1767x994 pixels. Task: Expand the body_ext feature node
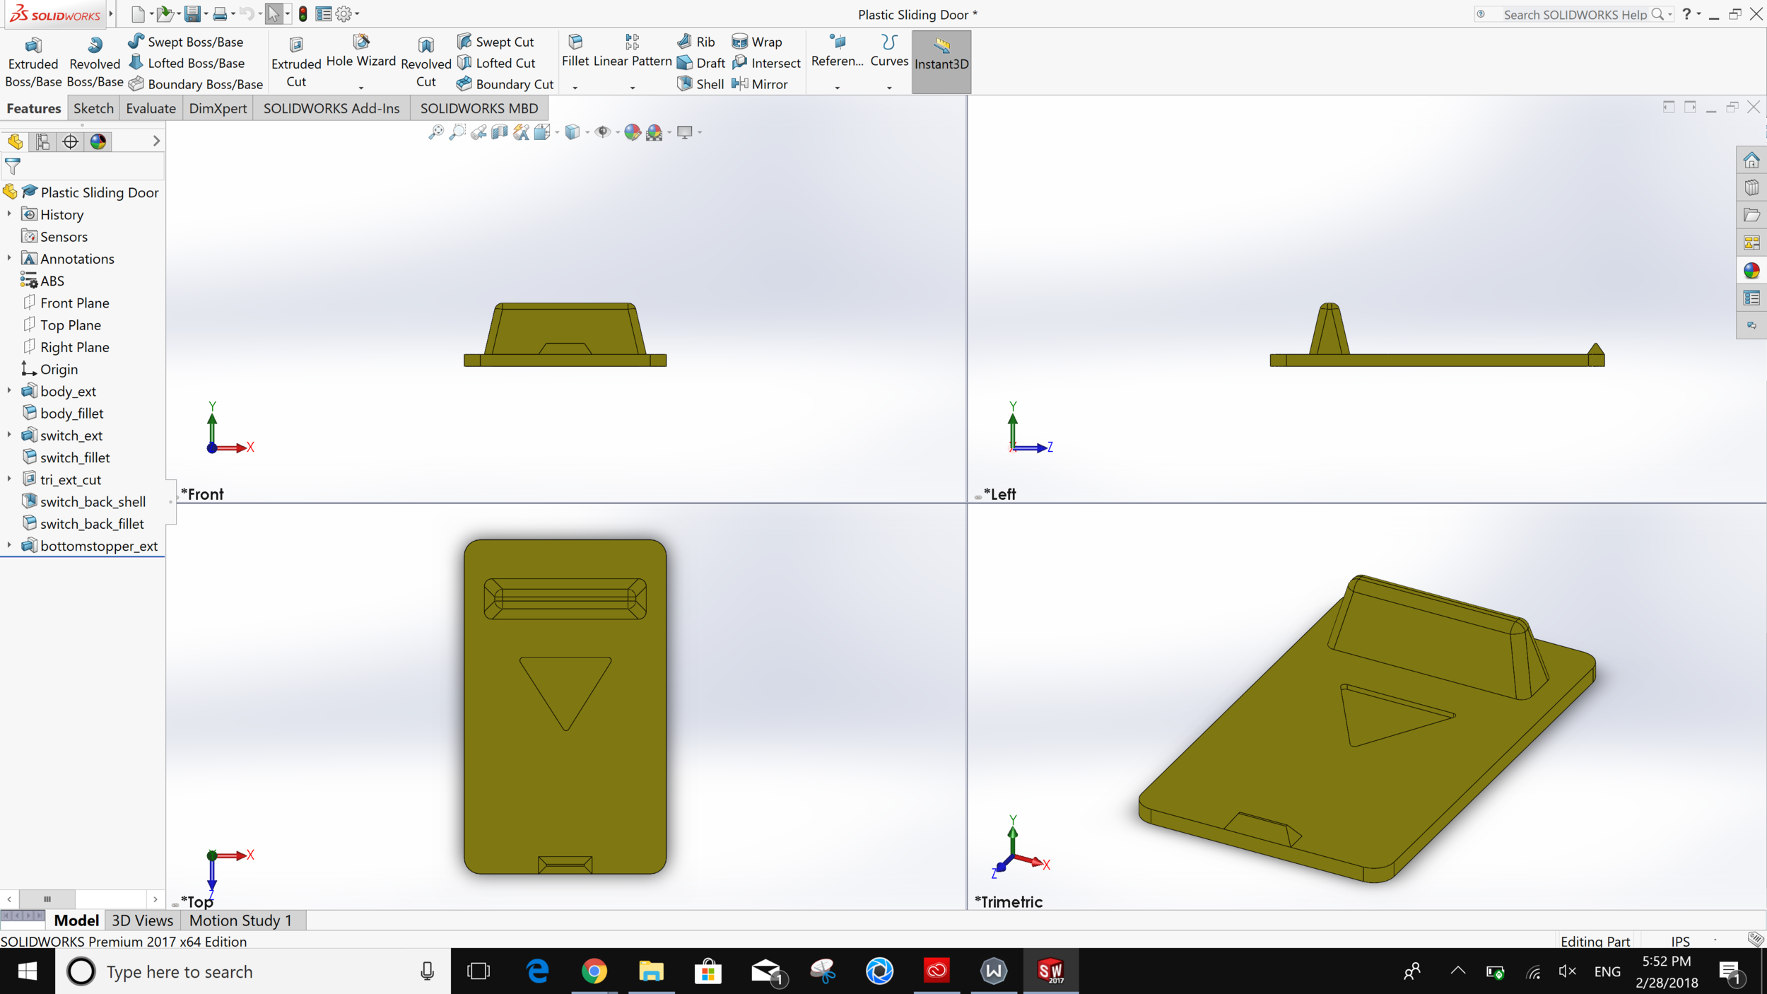(x=9, y=391)
